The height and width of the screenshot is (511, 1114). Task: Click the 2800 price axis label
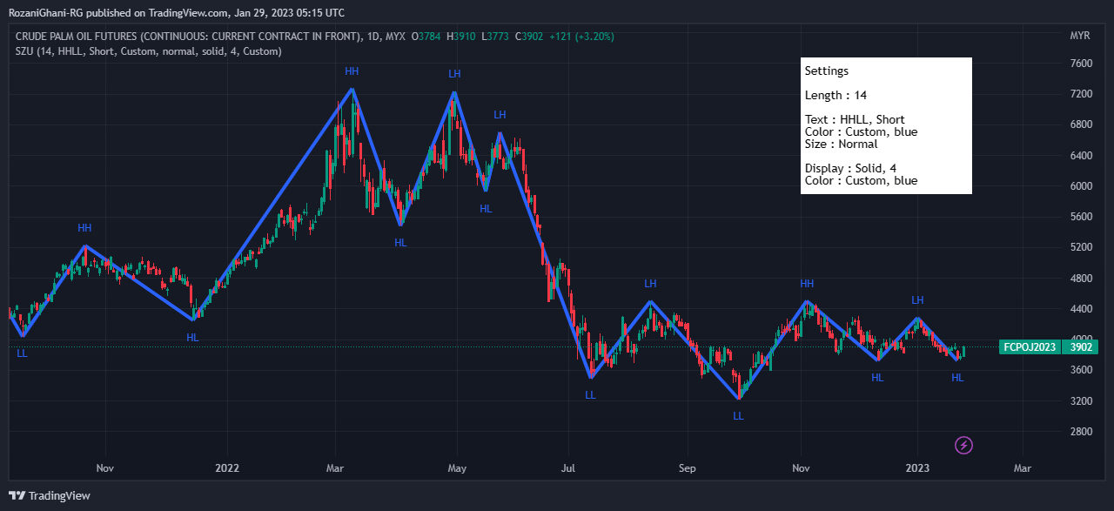pyautogui.click(x=1081, y=432)
